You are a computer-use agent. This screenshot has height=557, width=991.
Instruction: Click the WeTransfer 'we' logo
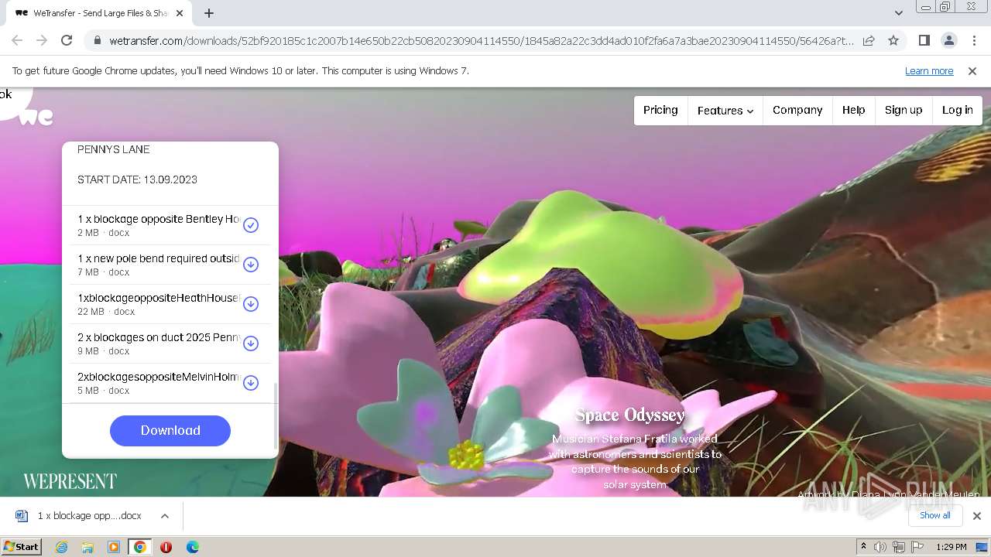(36, 117)
